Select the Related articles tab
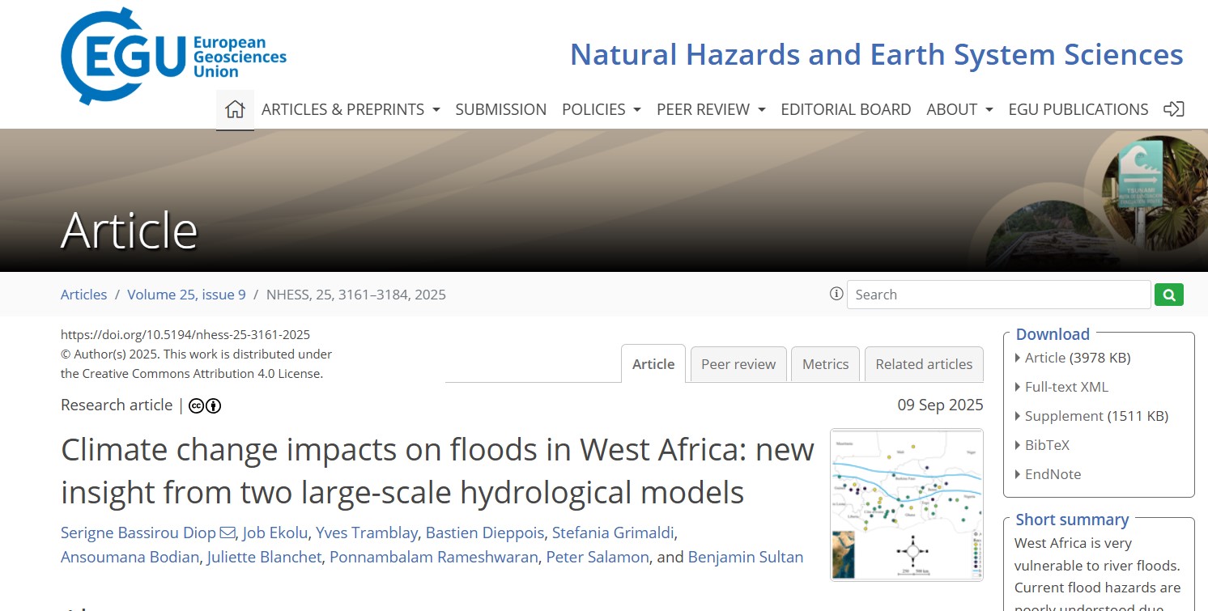The image size is (1208, 611). [x=924, y=364]
